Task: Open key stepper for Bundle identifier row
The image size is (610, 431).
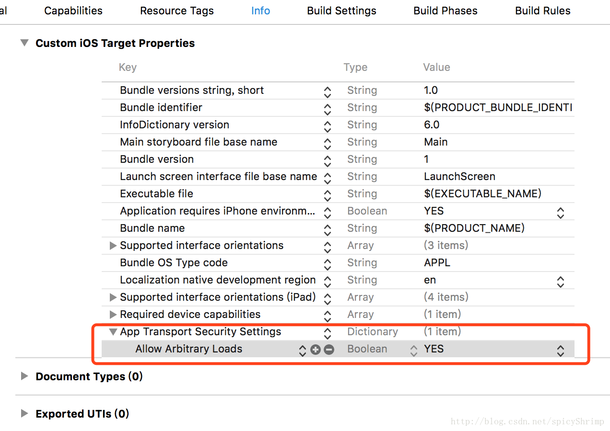Action: coord(328,109)
